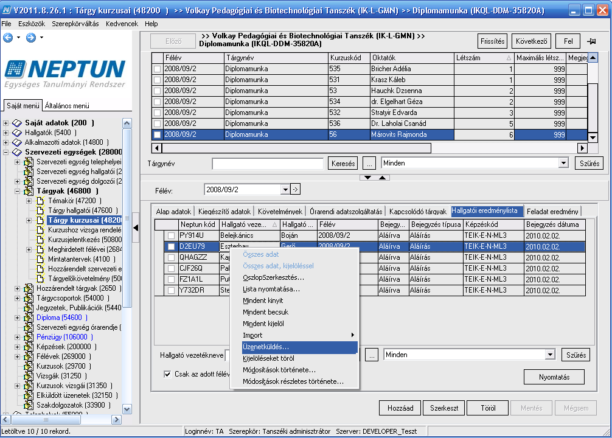Click the Félévek node icon

pos(29,356)
